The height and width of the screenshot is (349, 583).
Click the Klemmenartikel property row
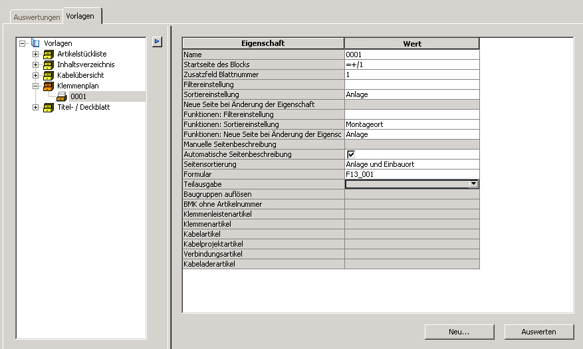[331, 224]
